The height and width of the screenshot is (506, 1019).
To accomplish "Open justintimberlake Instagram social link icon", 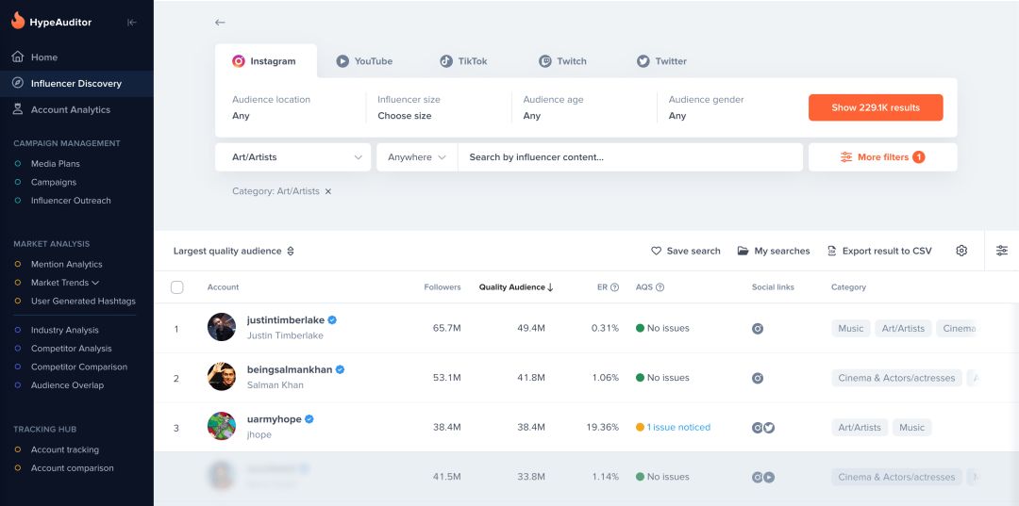I will 757,328.
